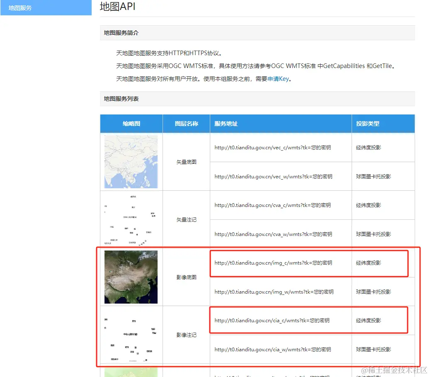Follow the 申请Key link
The height and width of the screenshot is (377, 430).
tap(278, 79)
